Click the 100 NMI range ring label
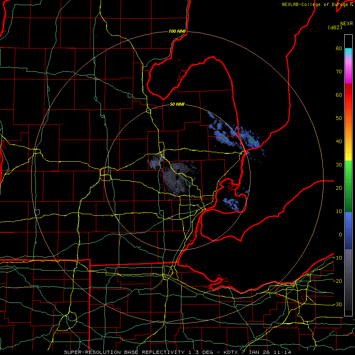Screen dimensions: 355x355 (177, 31)
